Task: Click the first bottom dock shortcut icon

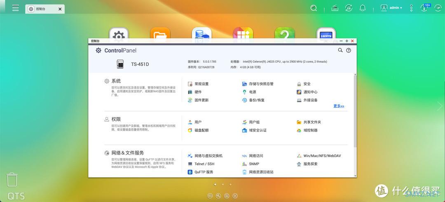Action: pos(210,196)
